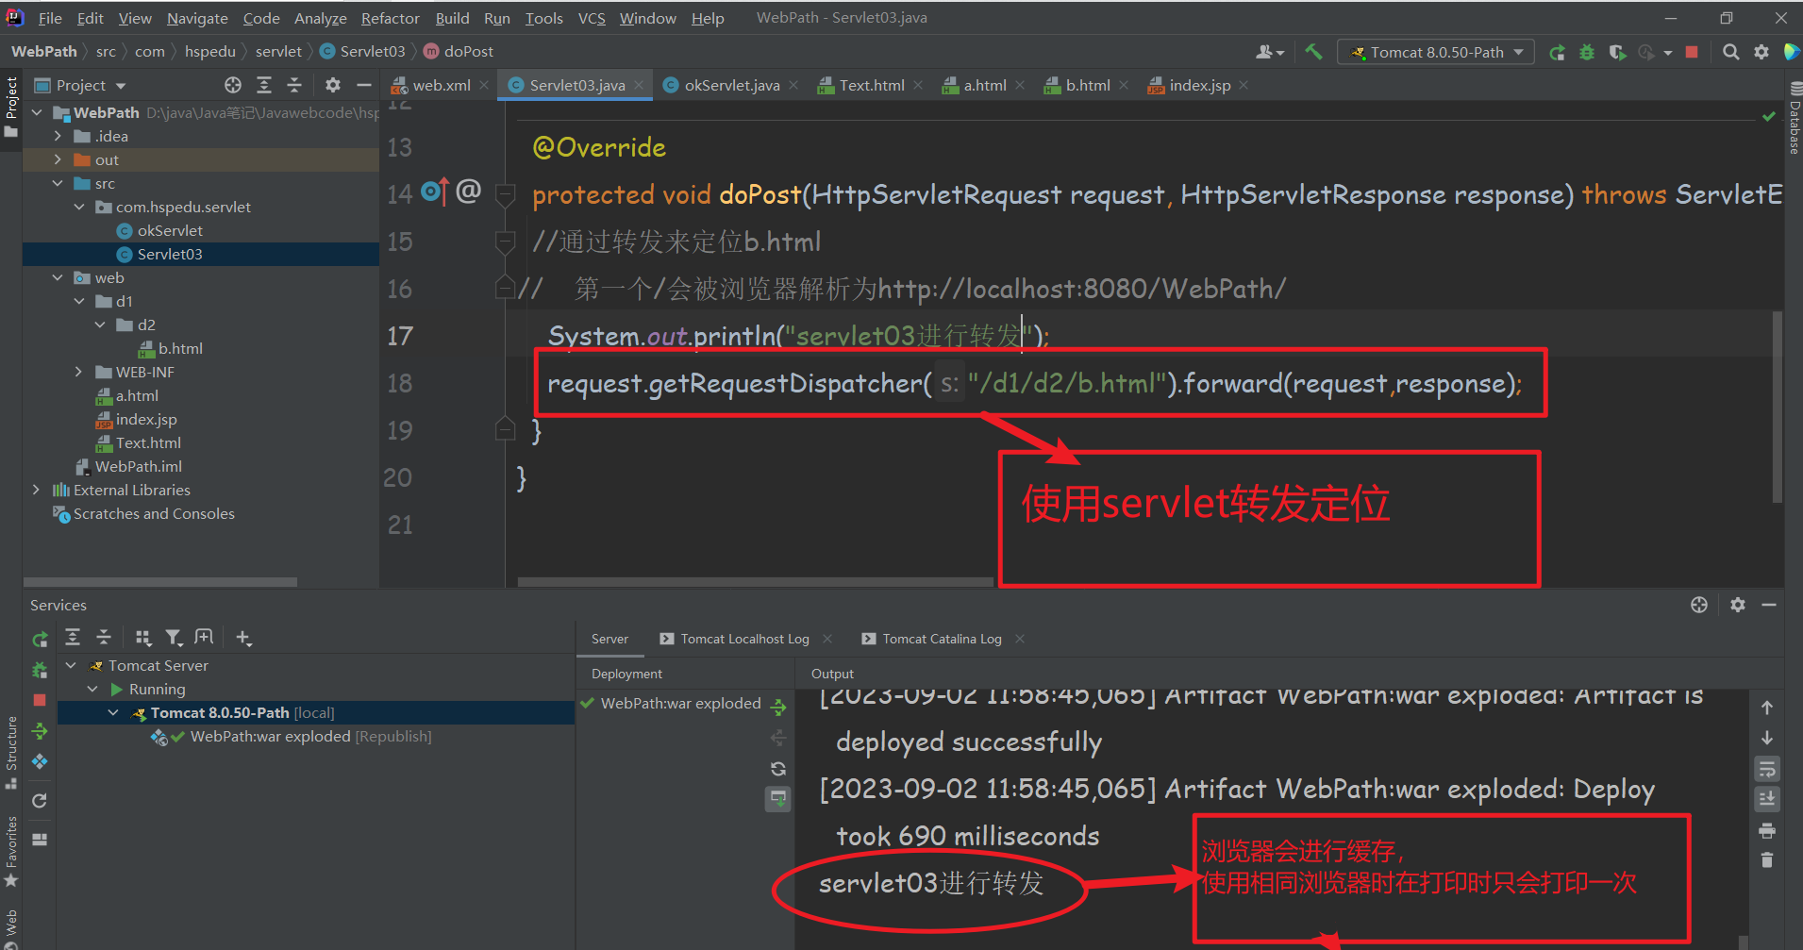Screen dimensions: 1803x950
Task: Collapse the src folder in the tree
Action: pyautogui.click(x=58, y=183)
